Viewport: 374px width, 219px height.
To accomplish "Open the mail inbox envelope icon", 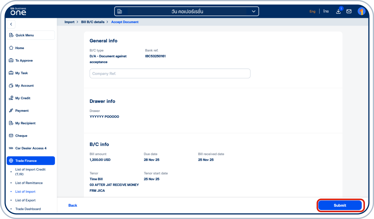I will click(x=349, y=11).
